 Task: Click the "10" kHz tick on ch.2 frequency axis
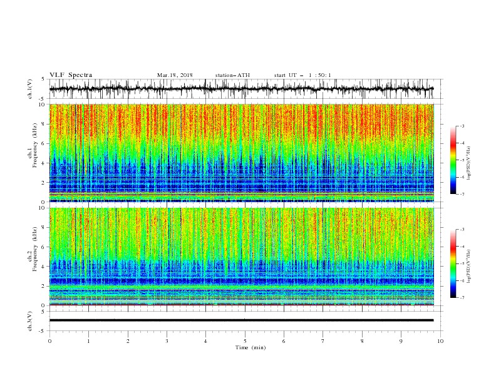point(42,208)
